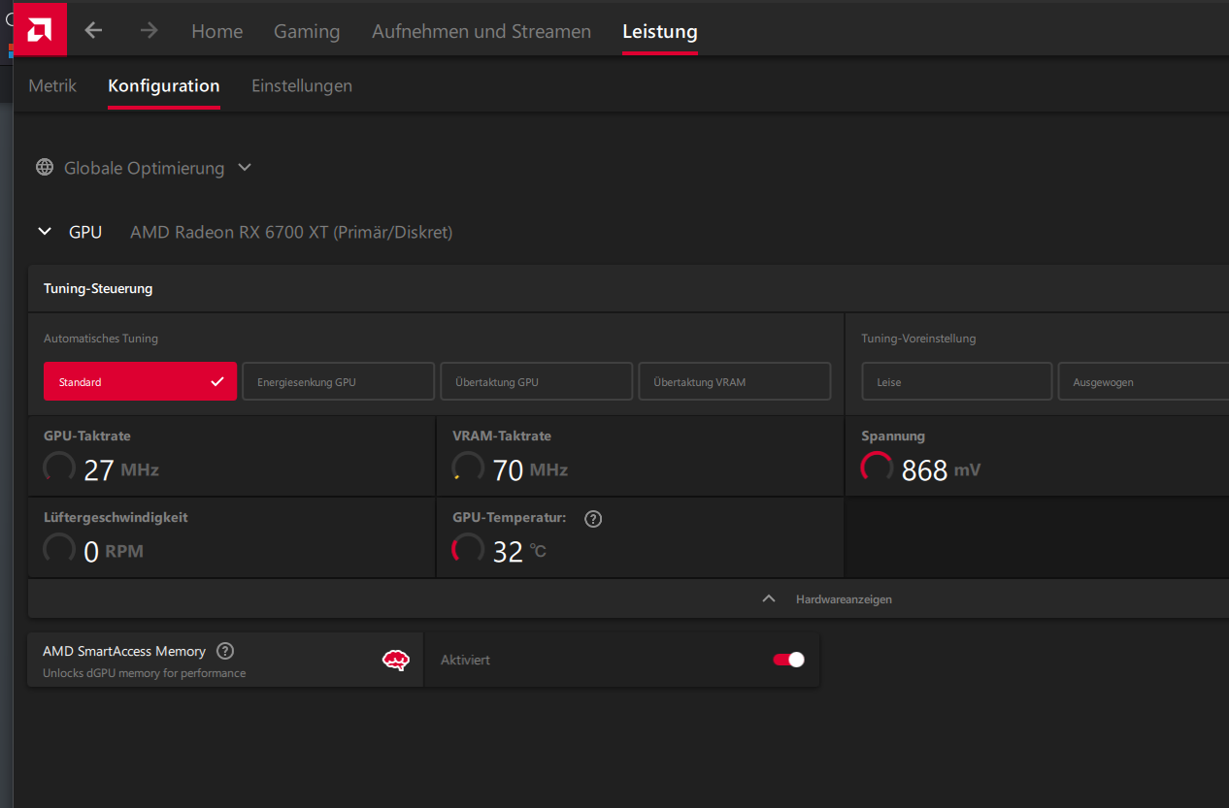Click the 70 MHz VRAM clock value
The height and width of the screenshot is (808, 1229).
point(530,470)
